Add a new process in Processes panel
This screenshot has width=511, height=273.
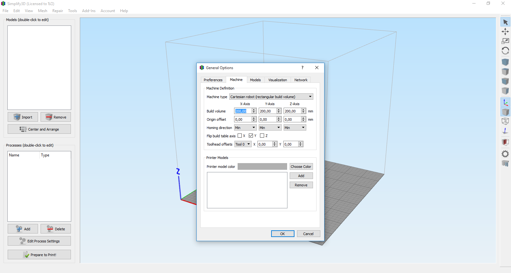pos(23,229)
